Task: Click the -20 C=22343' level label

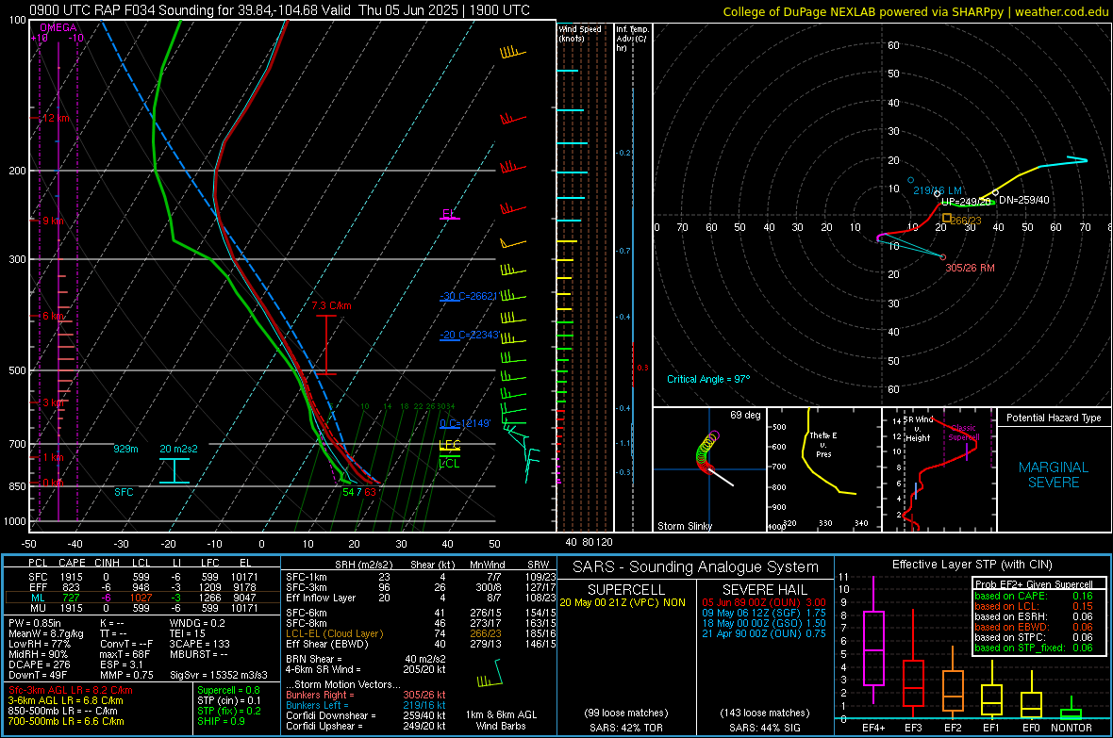Action: (x=469, y=335)
